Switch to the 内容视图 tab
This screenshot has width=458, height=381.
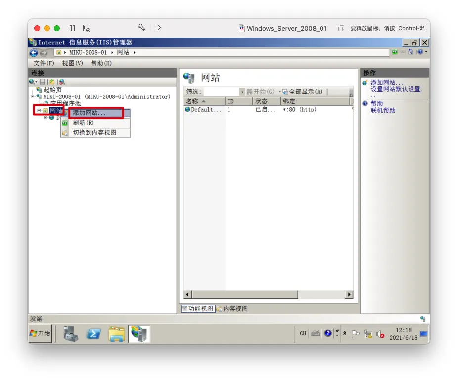coord(232,309)
